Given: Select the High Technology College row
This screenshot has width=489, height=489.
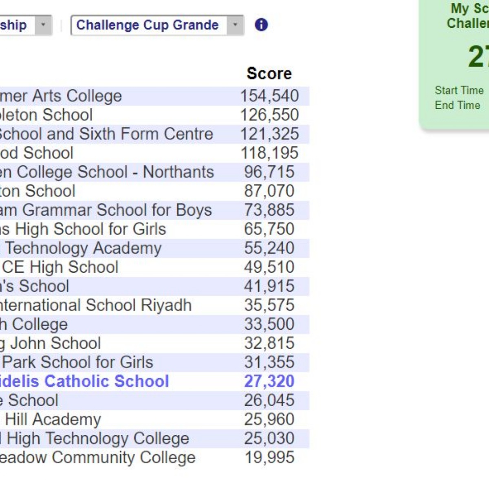Looking at the screenshot, I should tap(95, 438).
